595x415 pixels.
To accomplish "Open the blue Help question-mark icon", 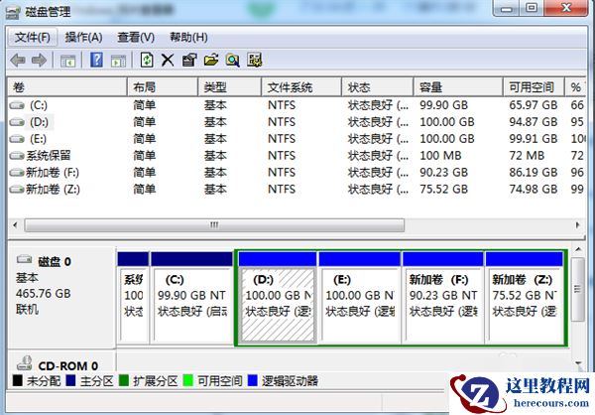I will pos(96,60).
